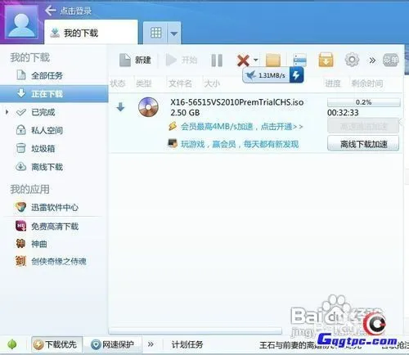The image size is (409, 355).
Task: Toggle 网速保护 mode
Action: click(x=112, y=344)
